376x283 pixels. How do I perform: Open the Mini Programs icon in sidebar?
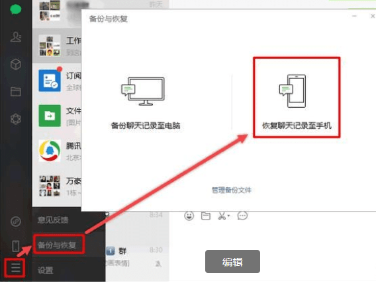(16, 222)
